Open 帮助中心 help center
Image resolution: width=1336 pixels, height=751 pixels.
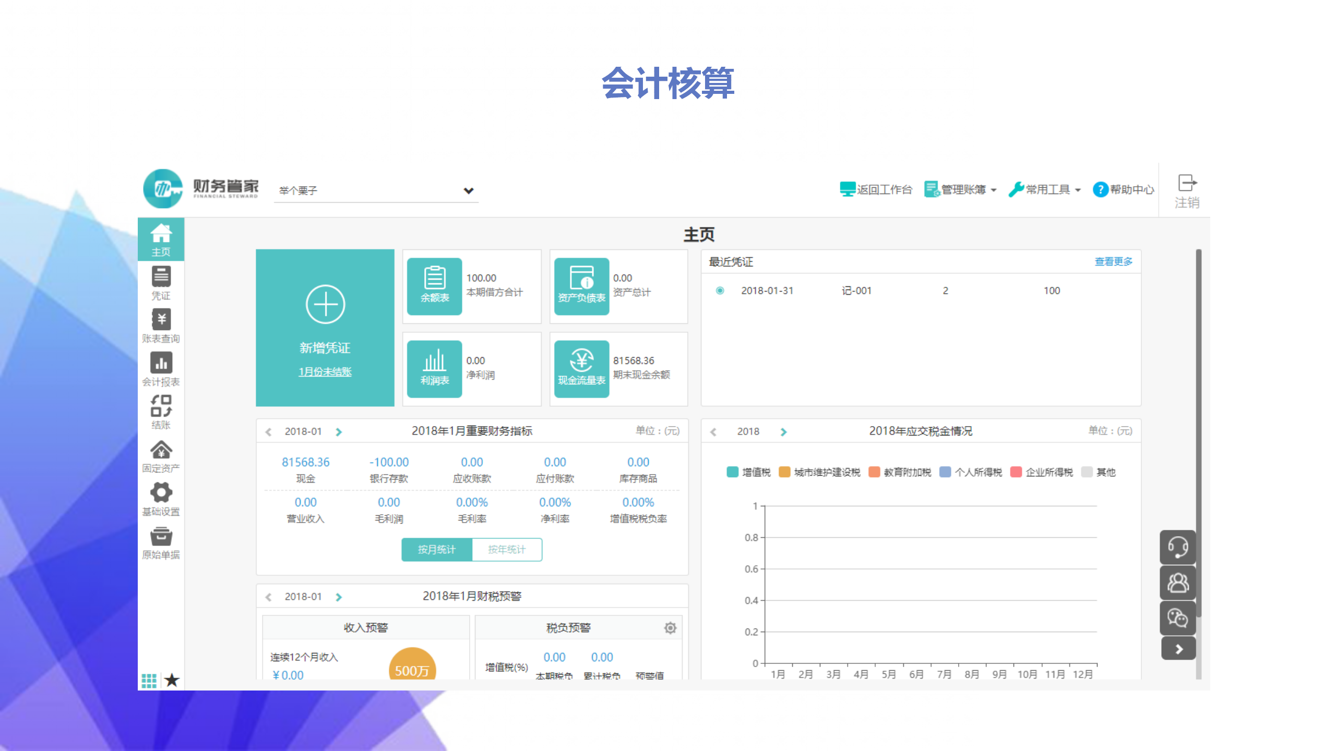click(x=1123, y=189)
